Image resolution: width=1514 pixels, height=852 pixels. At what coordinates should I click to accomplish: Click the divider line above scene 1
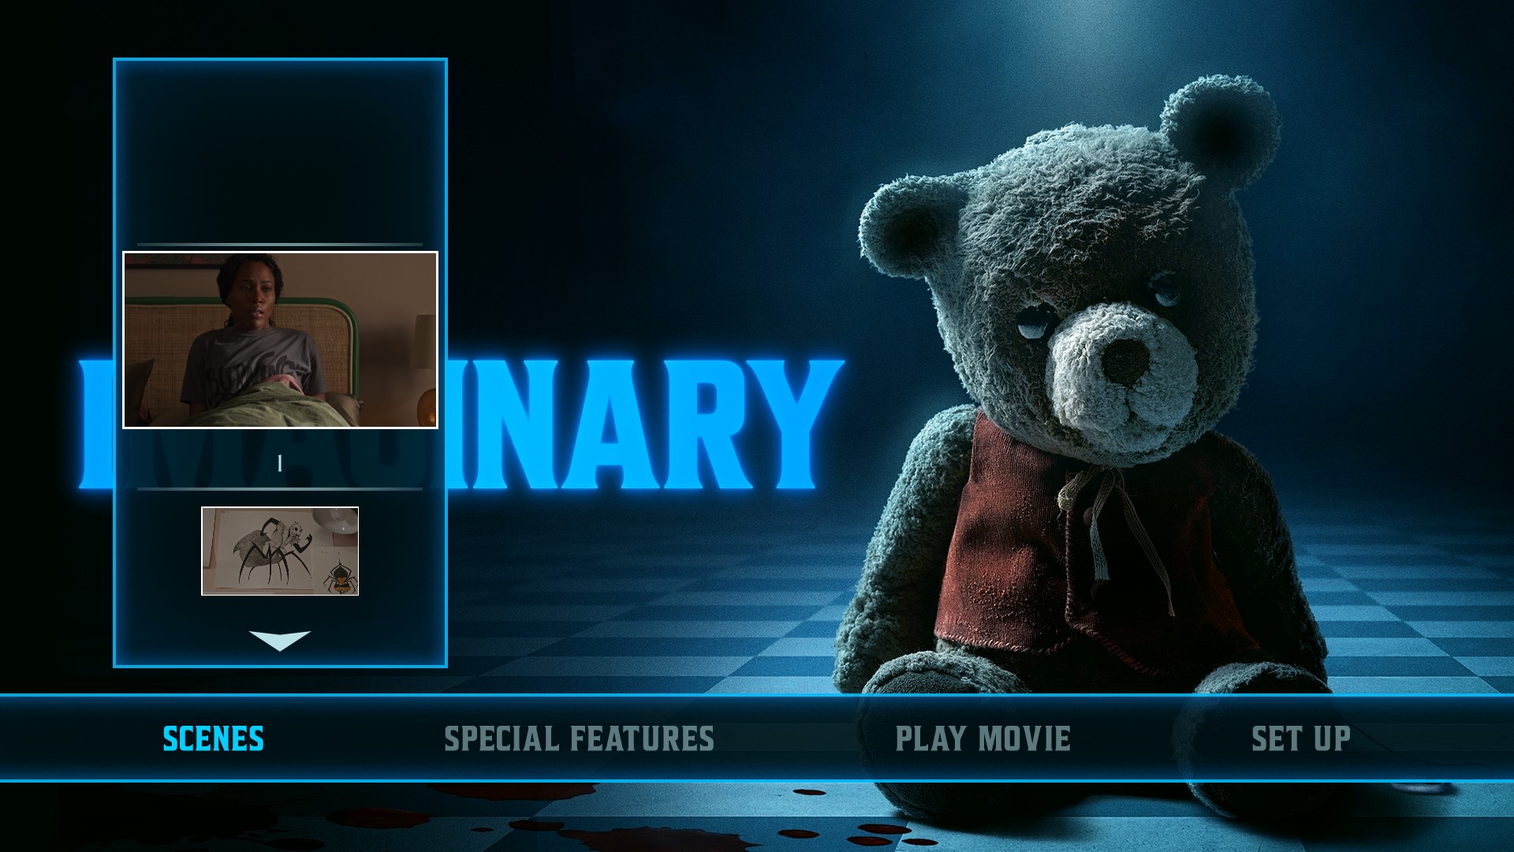280,245
